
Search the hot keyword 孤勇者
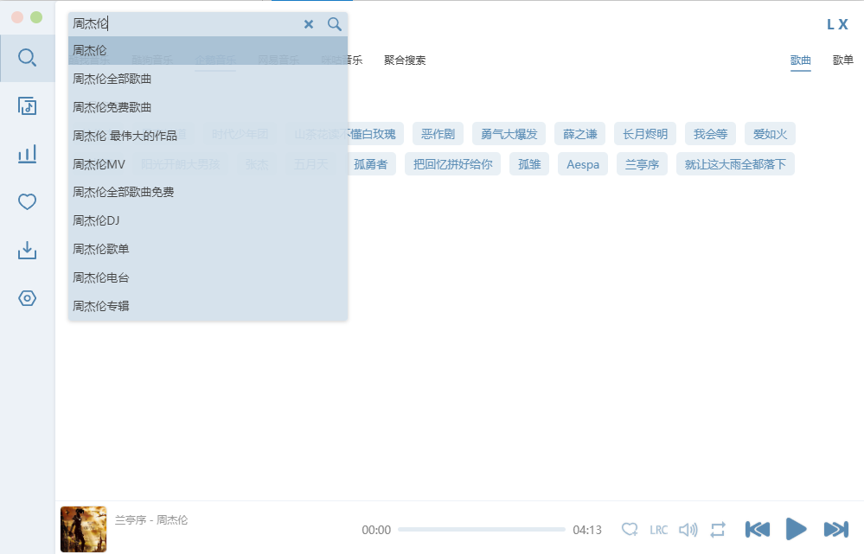371,163
